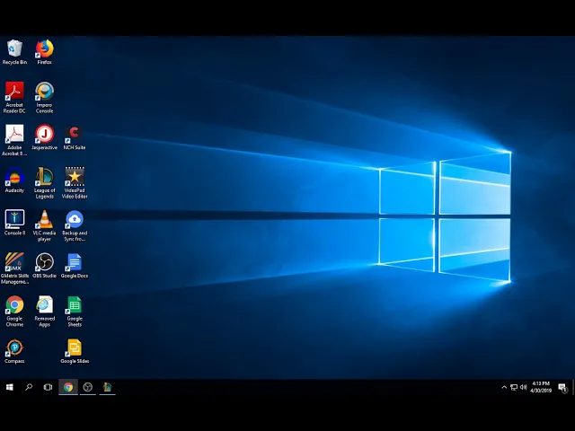Select GMetrix Skills Management icon

click(x=14, y=268)
